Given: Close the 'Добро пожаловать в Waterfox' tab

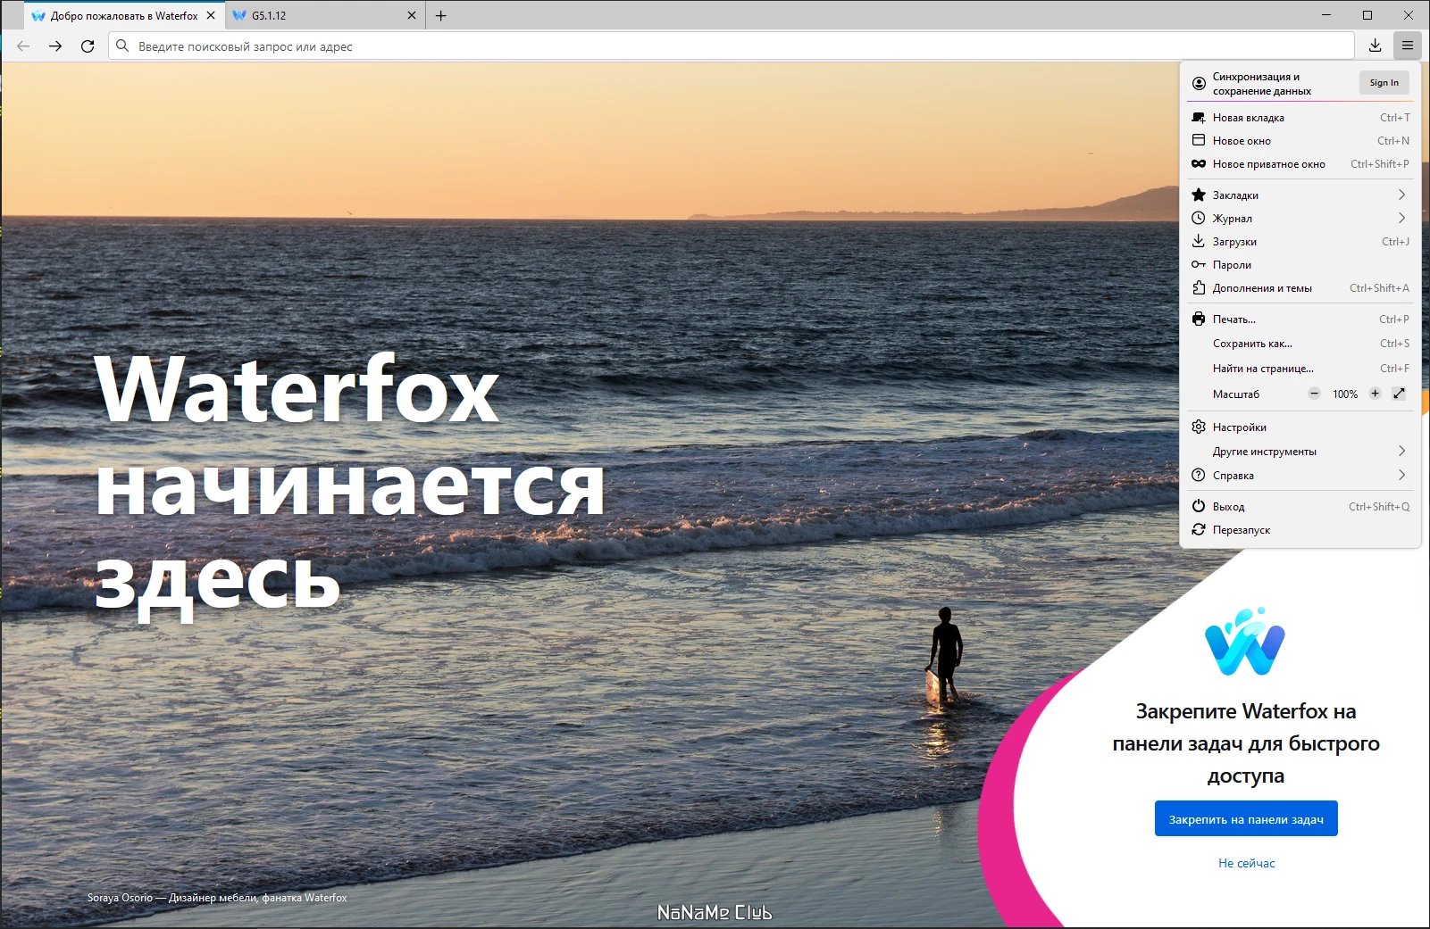Looking at the screenshot, I should [x=211, y=16].
